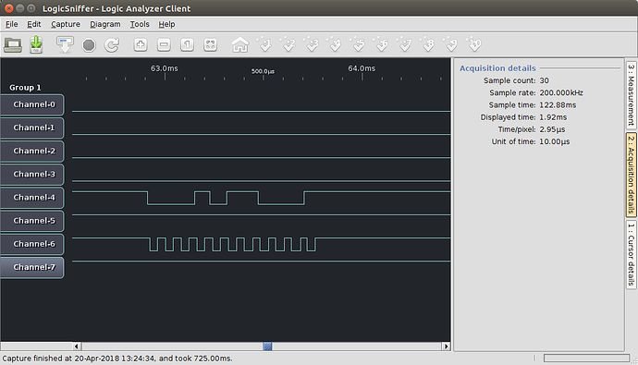Open a project file via toolbar icon
The height and width of the screenshot is (365, 638).
pos(13,44)
